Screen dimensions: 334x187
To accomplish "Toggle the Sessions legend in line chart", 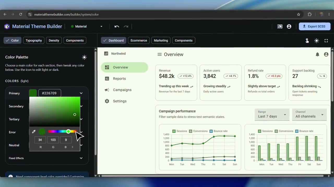I will point(180,131).
